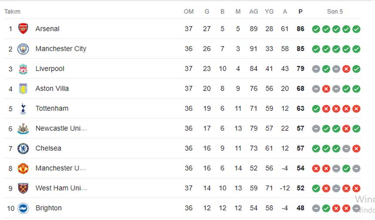Click the Son 5 column header
Image resolution: width=375 pixels, height=220 pixels.
click(335, 11)
